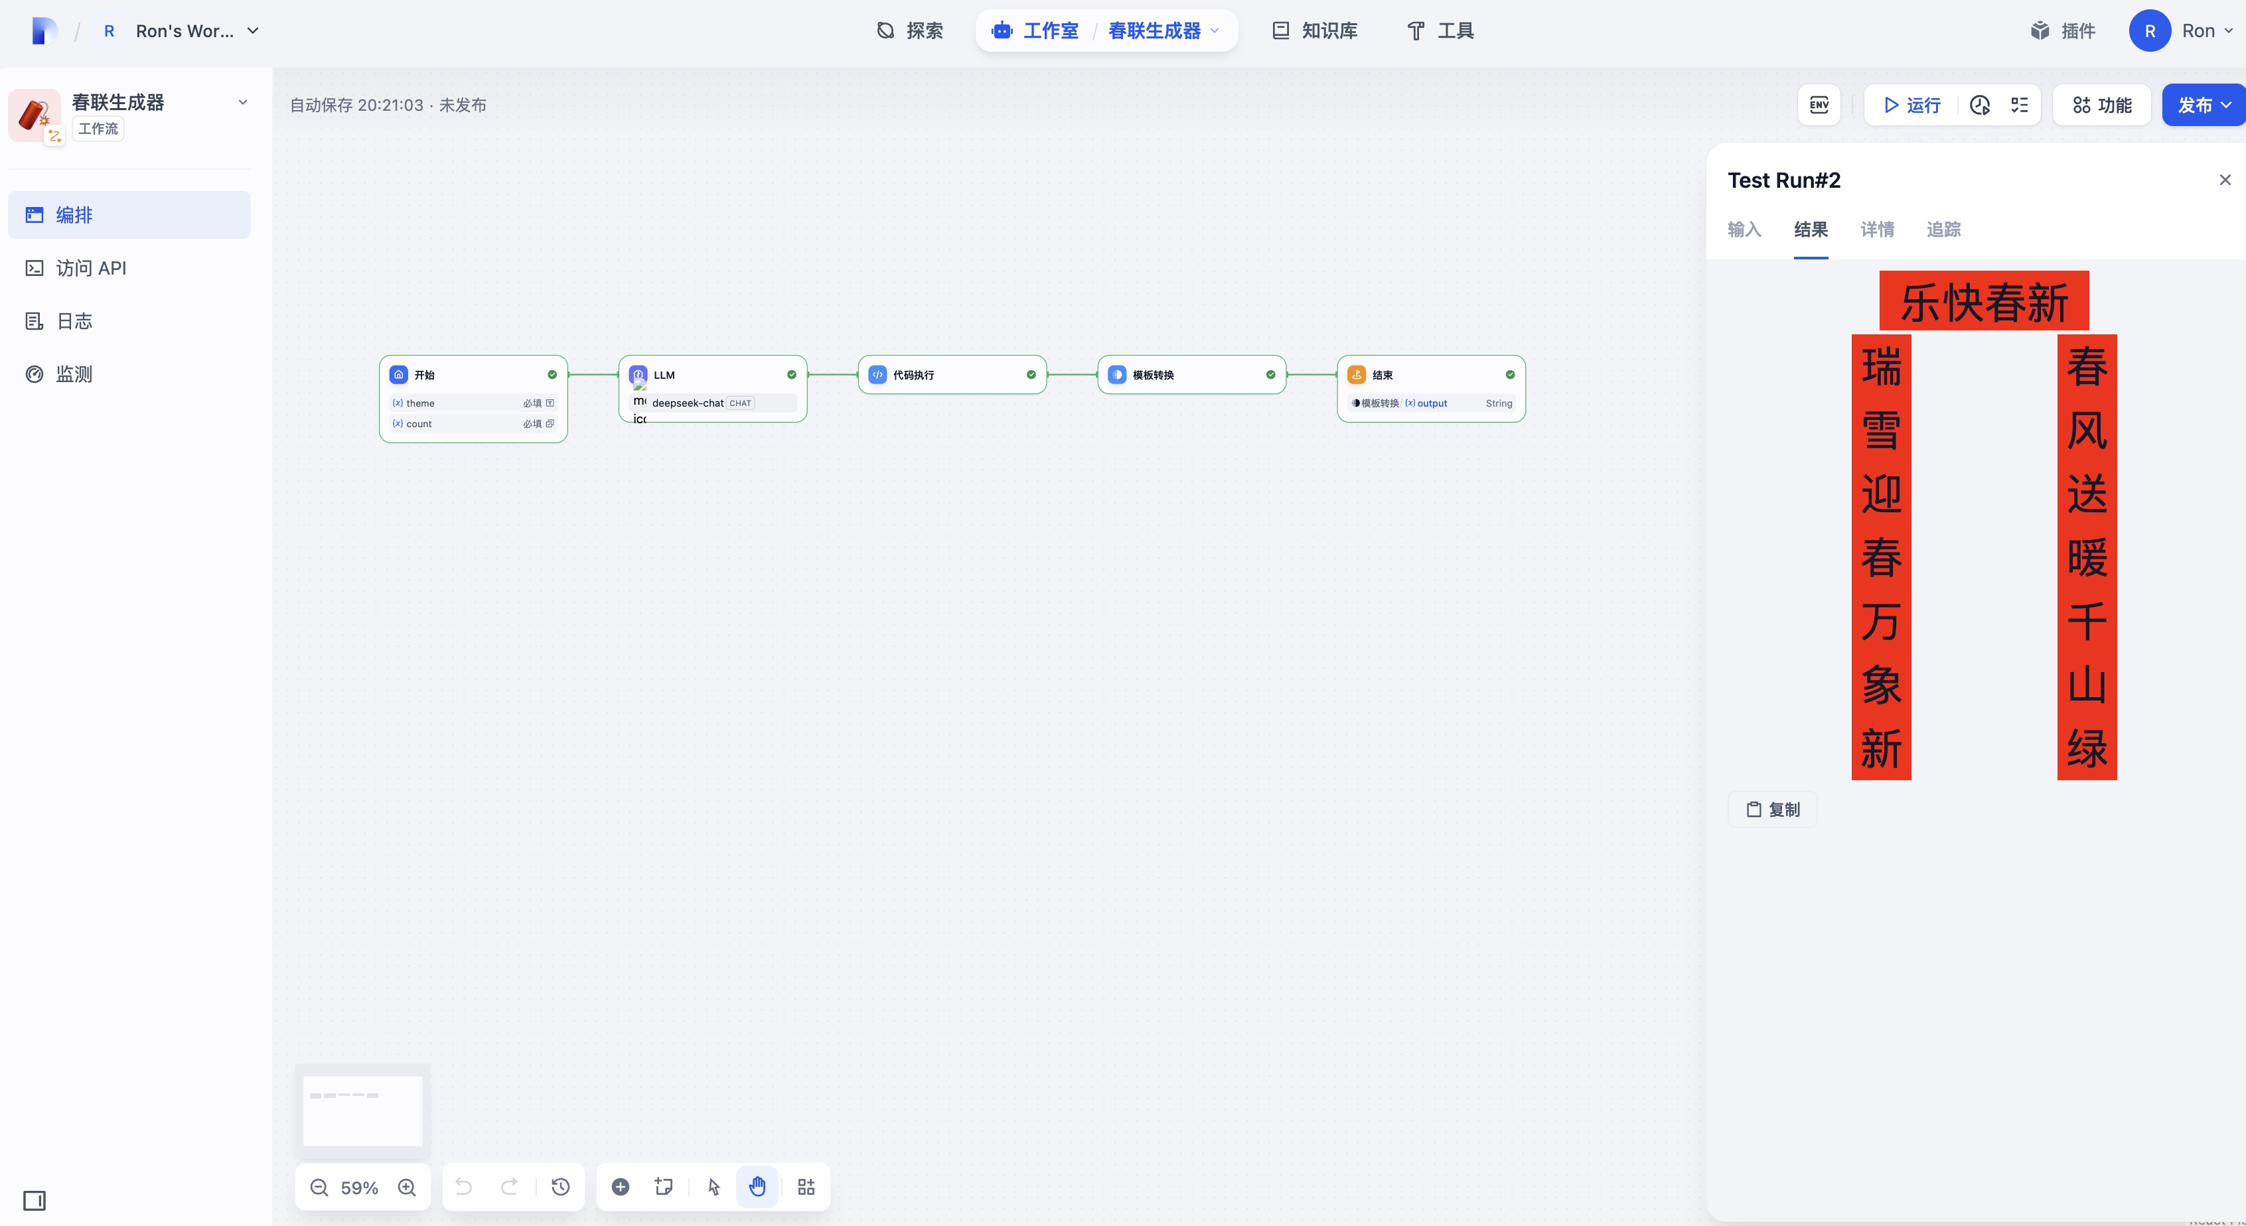
Task: Toggle the sidebar collapse icon
Action: (34, 1201)
